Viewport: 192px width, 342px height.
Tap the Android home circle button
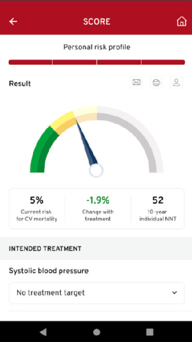[97, 332]
